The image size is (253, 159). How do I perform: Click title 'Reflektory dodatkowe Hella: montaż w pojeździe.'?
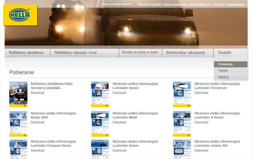[52, 86]
